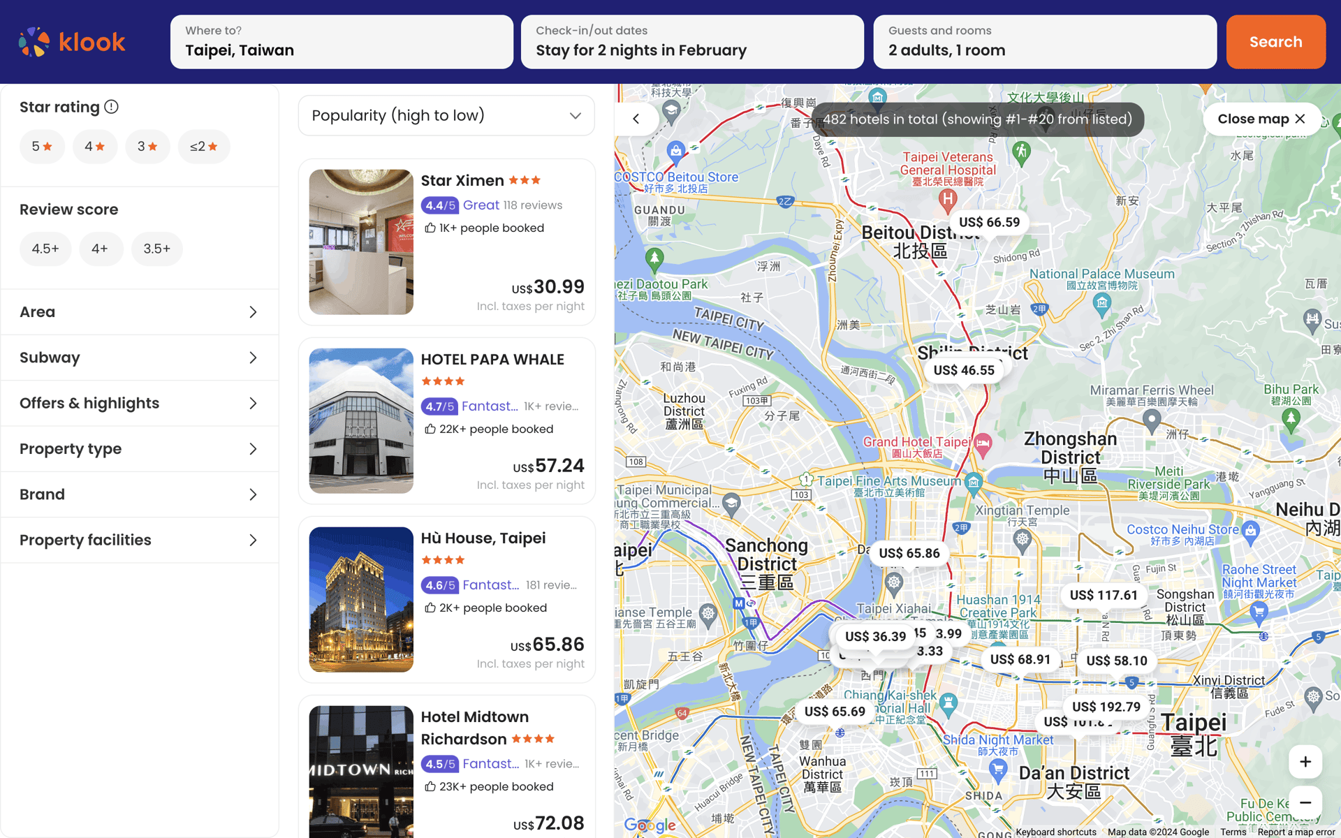Screen dimensions: 1341x838
Task: Zoom out on the map
Action: pos(1305,802)
